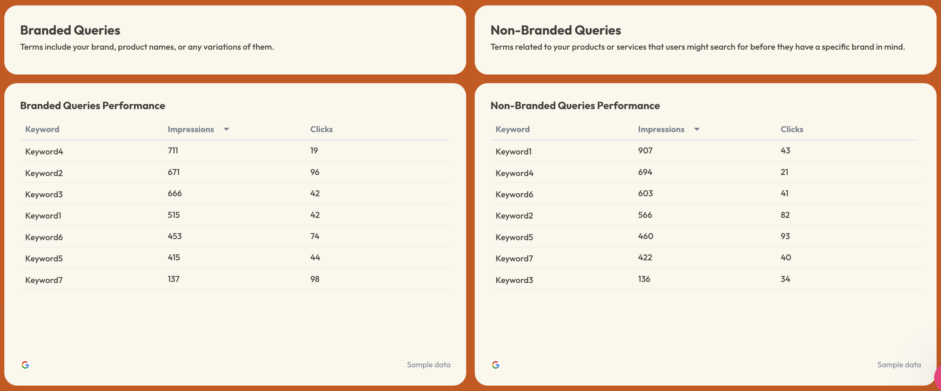Sort by the Keyword column in Branded table
941x391 pixels.
42,129
